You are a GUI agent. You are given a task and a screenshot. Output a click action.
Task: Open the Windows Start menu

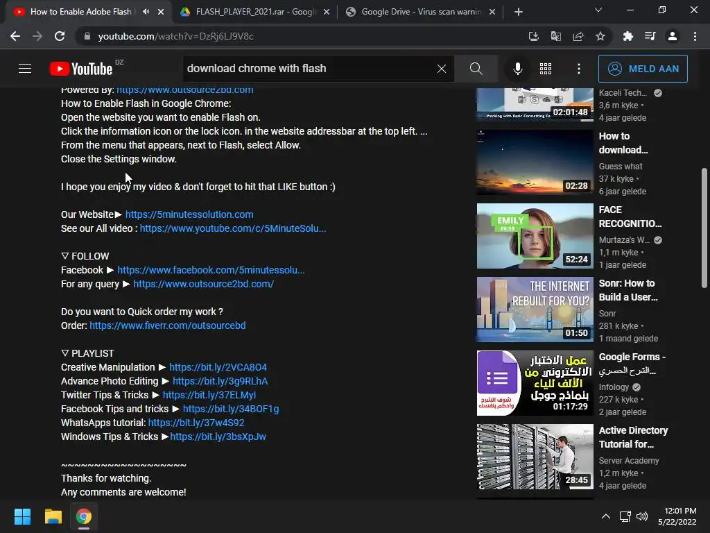22,516
